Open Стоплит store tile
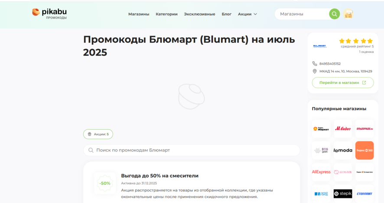Image resolution: width=384 pixels, height=203 pixels. point(364,193)
